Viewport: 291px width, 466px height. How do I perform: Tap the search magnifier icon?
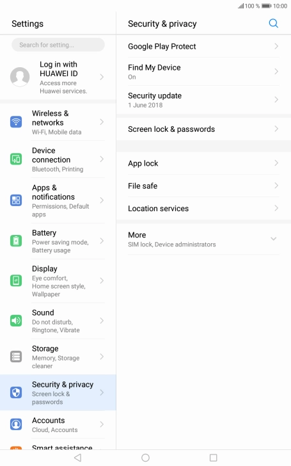(x=273, y=23)
